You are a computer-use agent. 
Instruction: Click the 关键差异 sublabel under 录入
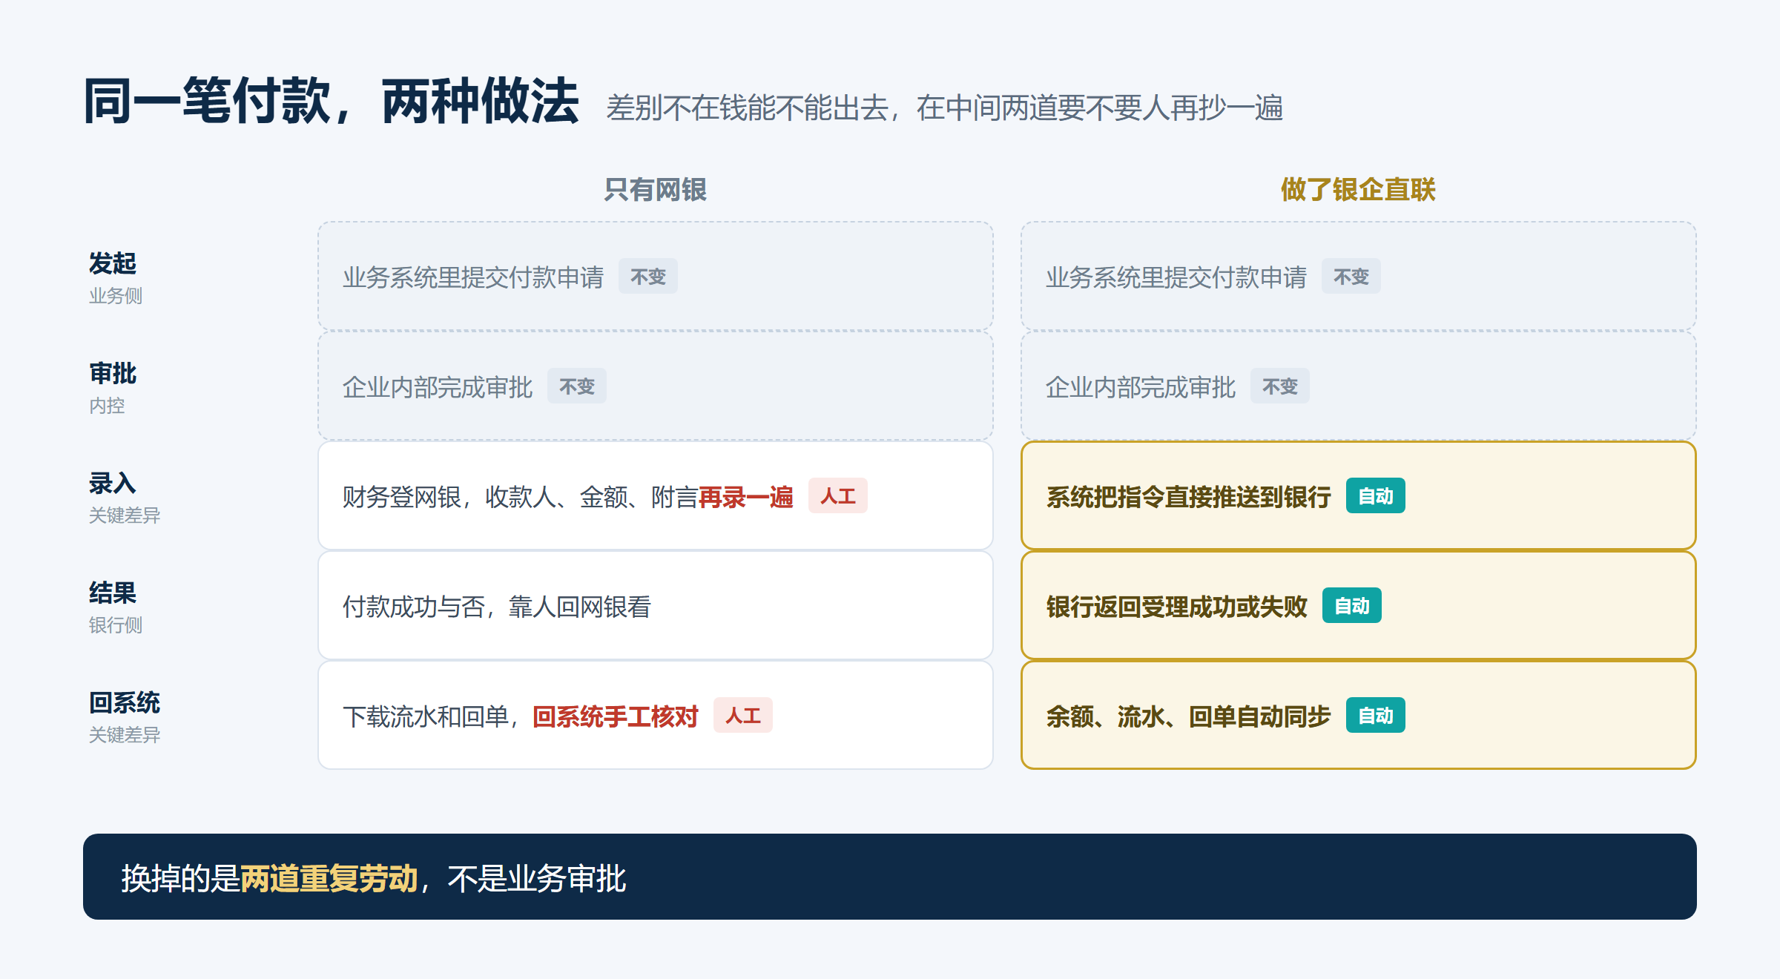pyautogui.click(x=125, y=515)
